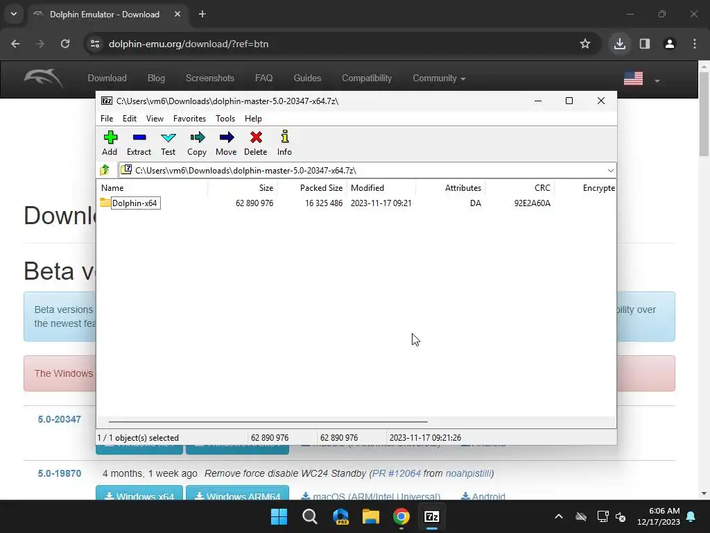
Task: Close the Dolphin Emulator tab
Action: (x=177, y=14)
